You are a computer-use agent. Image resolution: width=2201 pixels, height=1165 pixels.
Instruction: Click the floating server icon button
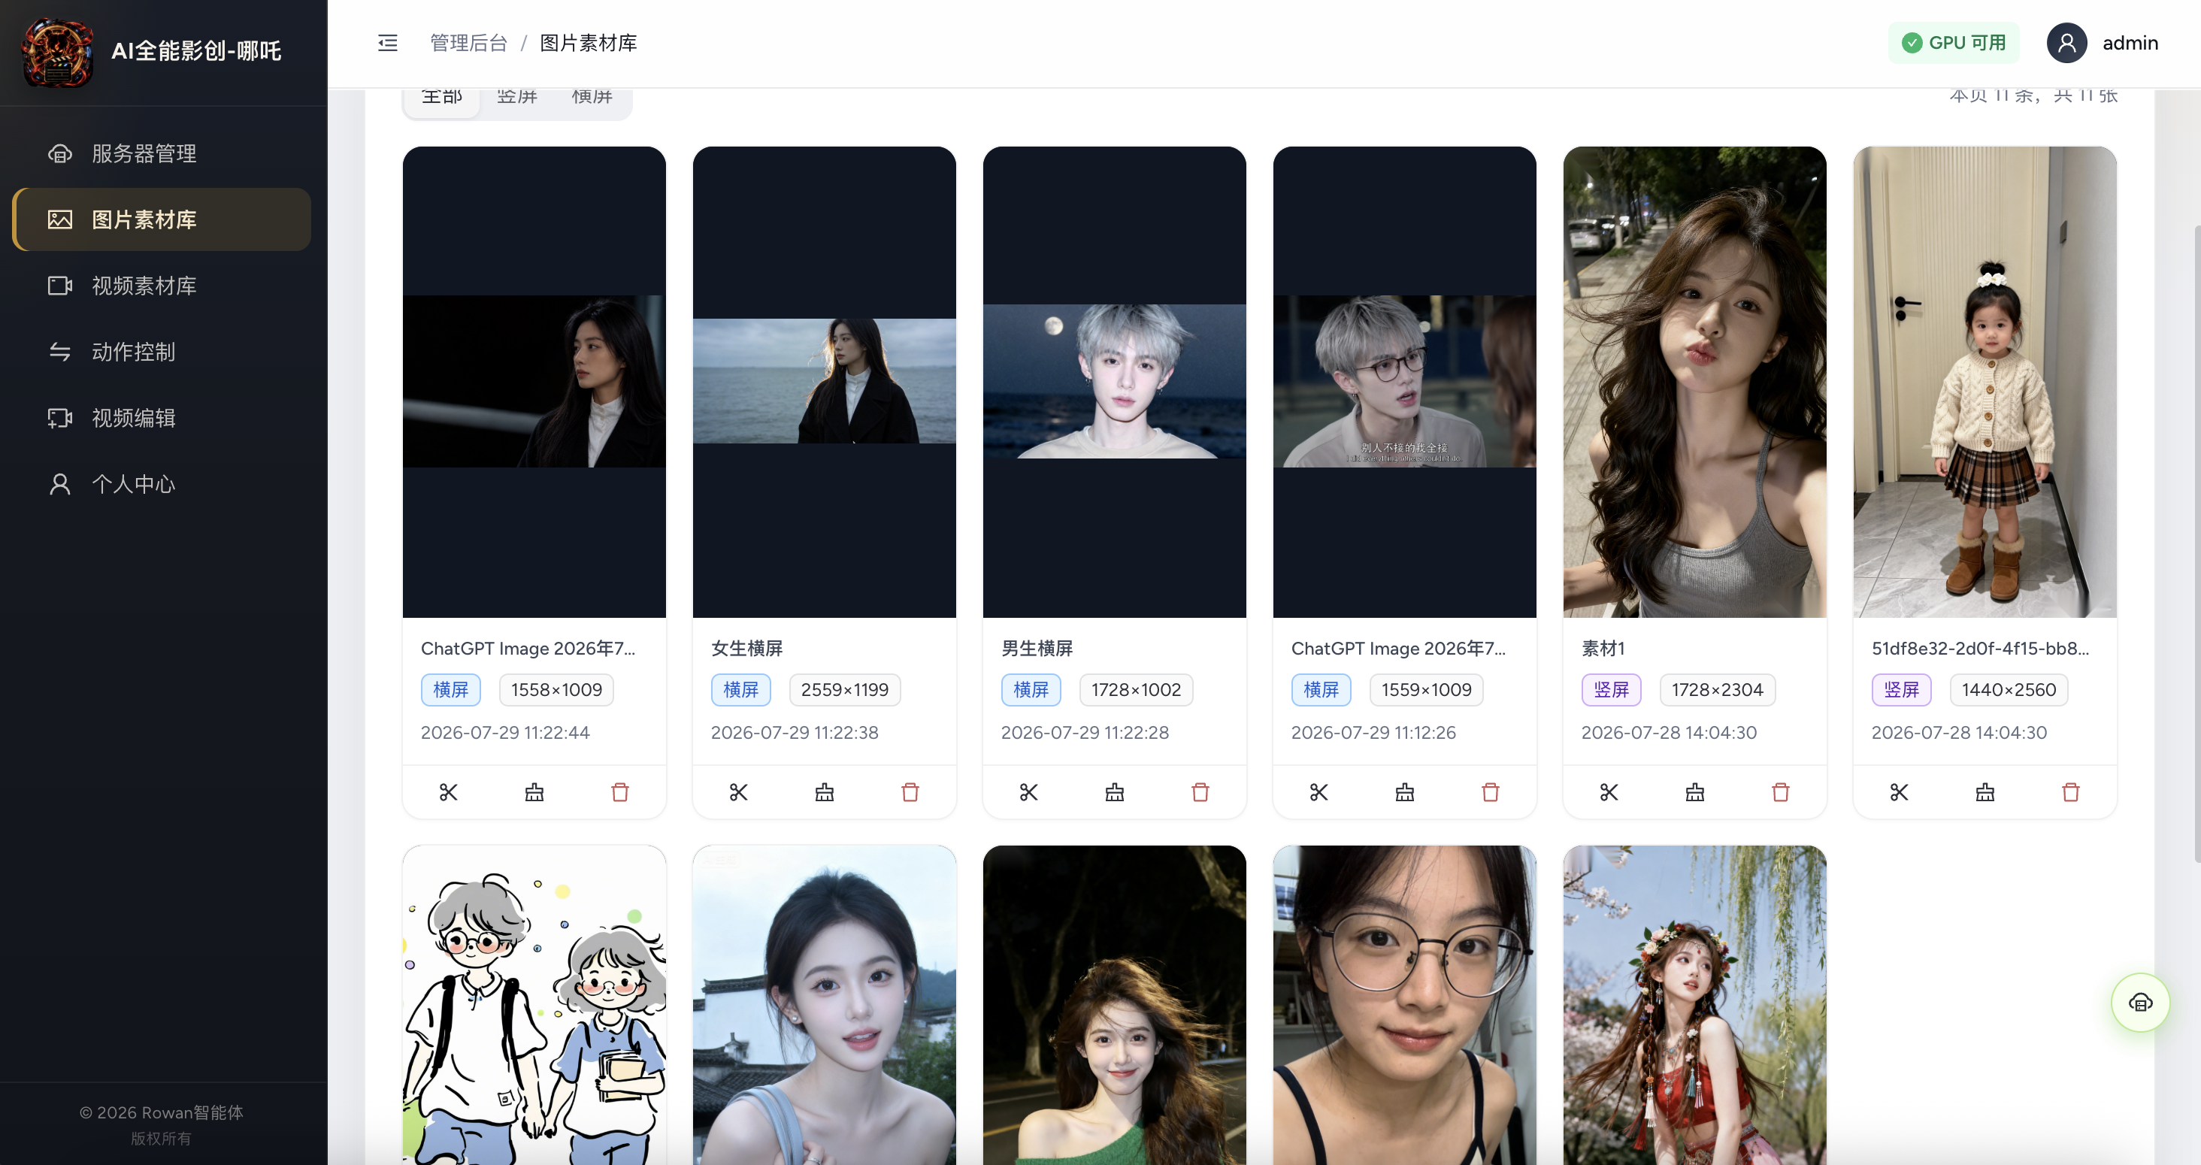(x=2140, y=1003)
